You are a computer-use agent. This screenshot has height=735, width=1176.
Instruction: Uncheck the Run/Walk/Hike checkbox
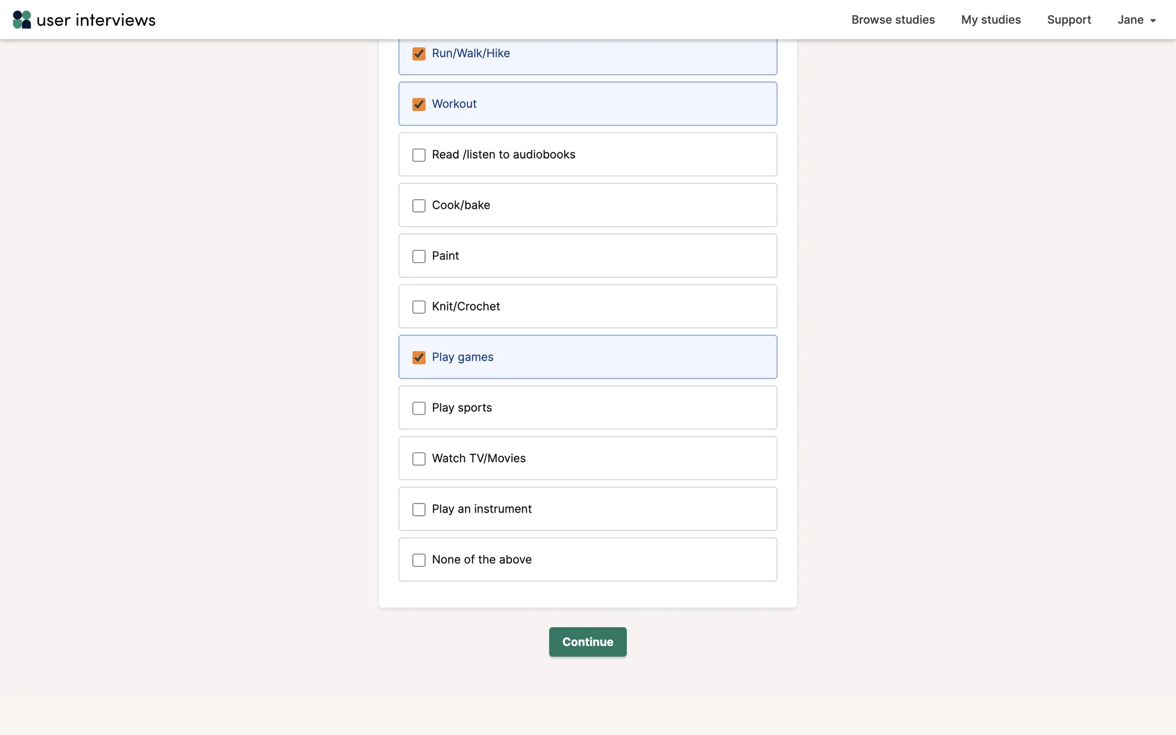coord(419,54)
